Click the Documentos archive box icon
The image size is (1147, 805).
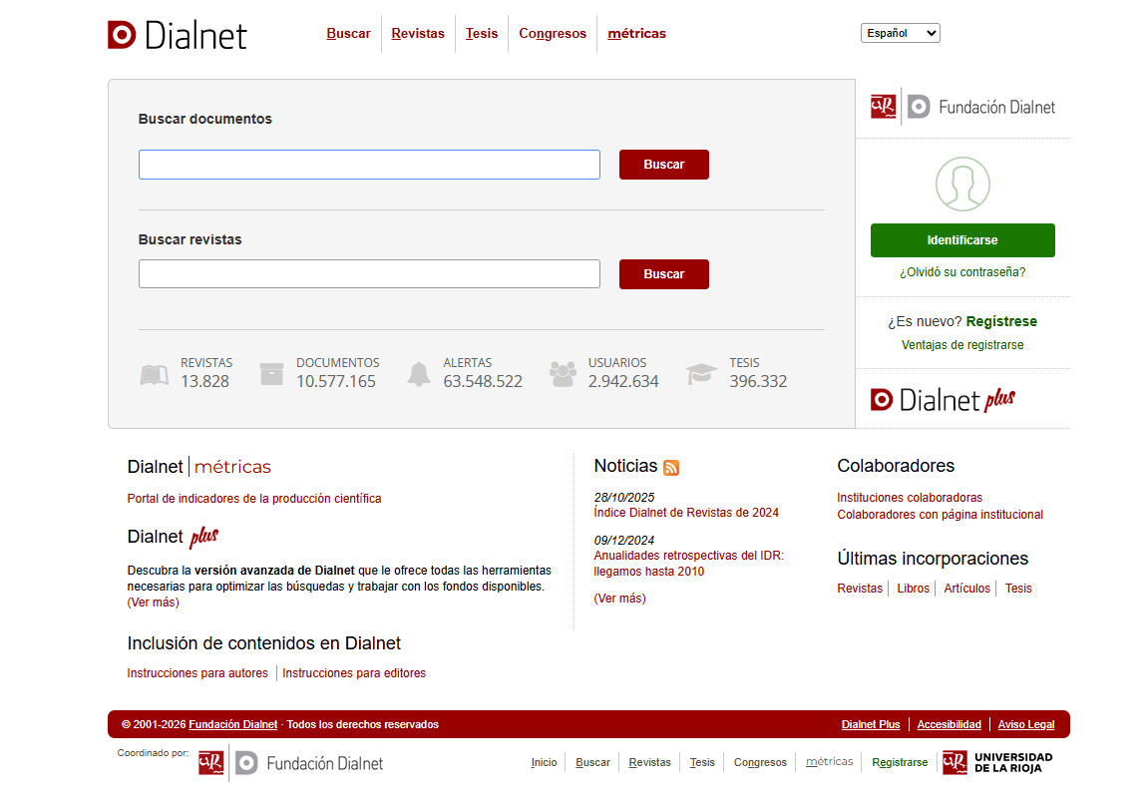pyautogui.click(x=271, y=374)
